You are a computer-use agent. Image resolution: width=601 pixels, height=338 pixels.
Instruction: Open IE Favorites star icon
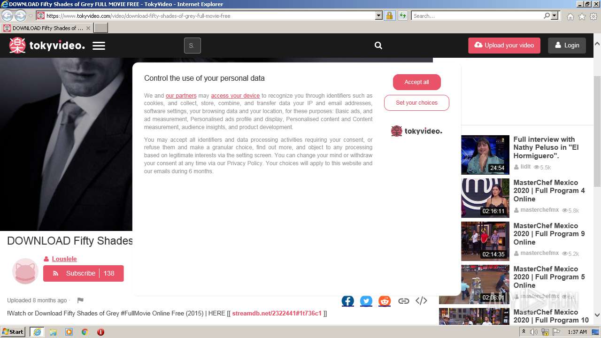582,16
